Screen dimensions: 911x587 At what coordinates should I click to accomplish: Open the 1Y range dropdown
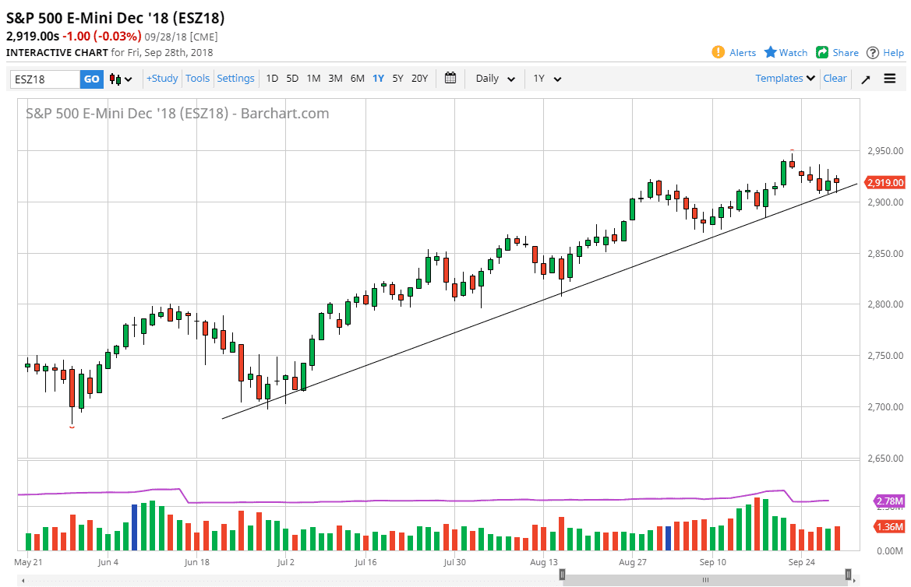tap(546, 78)
